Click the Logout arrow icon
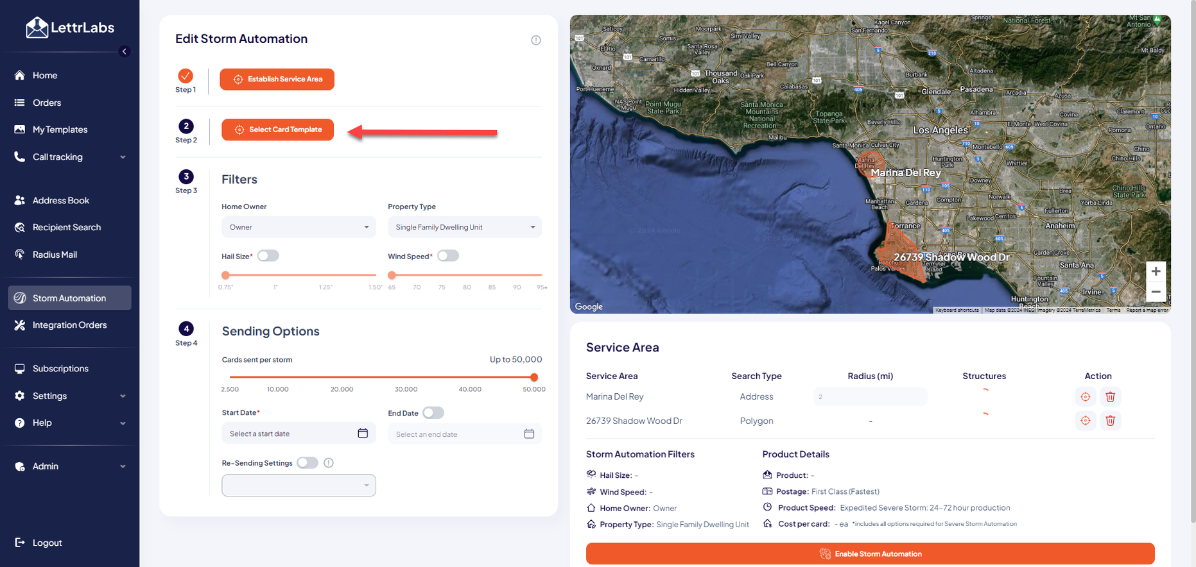The image size is (1196, 567). (20, 543)
